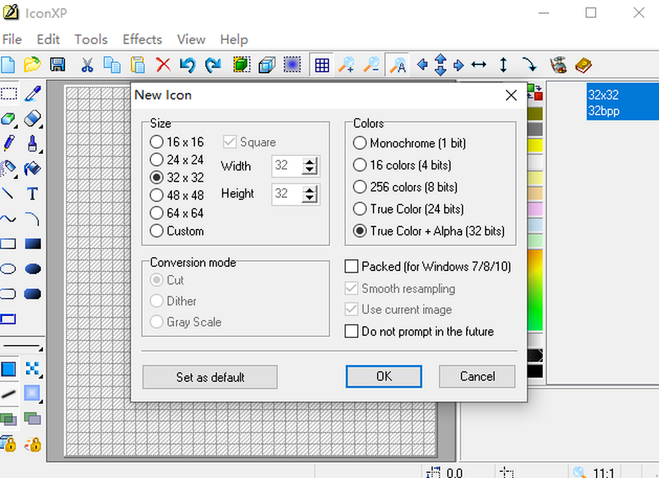
Task: Select the color picker eyedropper tool
Action: coord(33,93)
